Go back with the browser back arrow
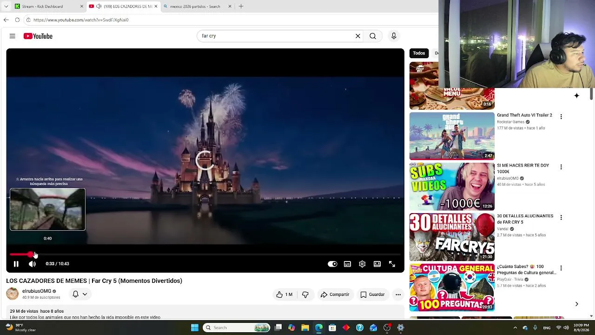This screenshot has height=335, width=595. click(6, 20)
